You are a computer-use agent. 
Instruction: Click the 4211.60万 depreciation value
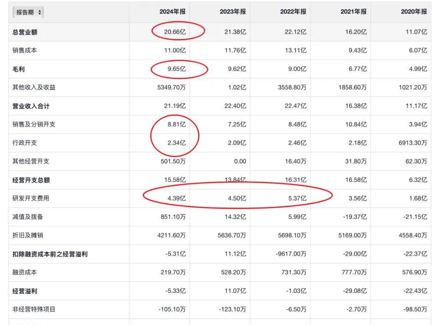(x=171, y=235)
